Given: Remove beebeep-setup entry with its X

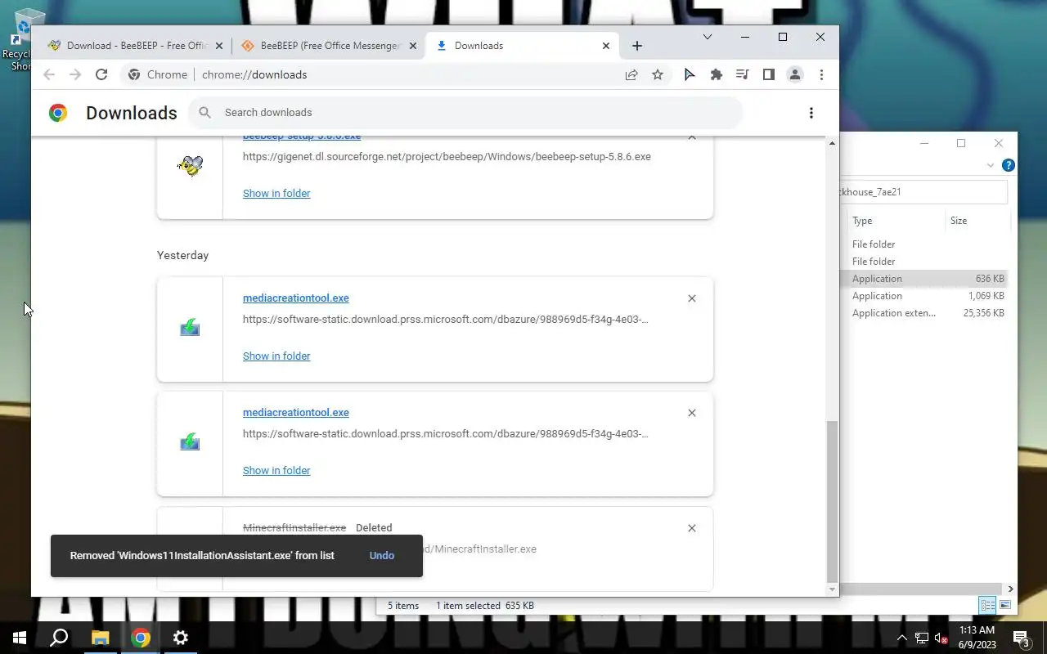Looking at the screenshot, I should (x=692, y=137).
